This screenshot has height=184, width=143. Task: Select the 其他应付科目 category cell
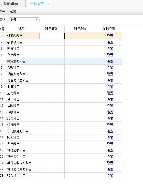click(x=22, y=157)
